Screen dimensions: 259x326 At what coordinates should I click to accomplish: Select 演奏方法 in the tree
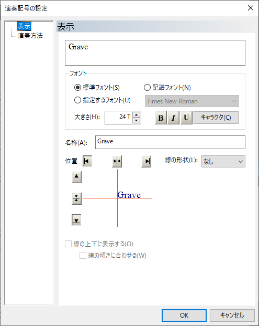click(x=30, y=36)
